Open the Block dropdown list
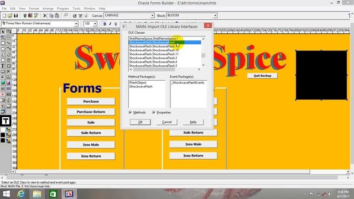Viewport: 354px width, 199px height. tap(215, 15)
